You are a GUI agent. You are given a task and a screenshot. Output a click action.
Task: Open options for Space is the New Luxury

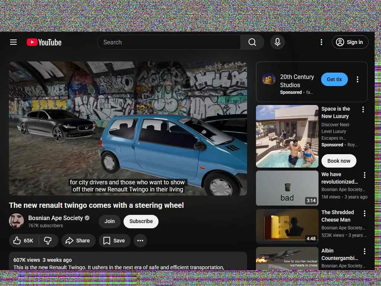click(x=363, y=109)
